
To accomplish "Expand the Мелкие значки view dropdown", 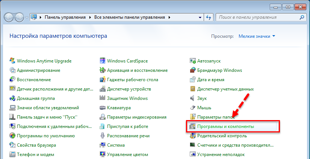I will tap(257, 36).
